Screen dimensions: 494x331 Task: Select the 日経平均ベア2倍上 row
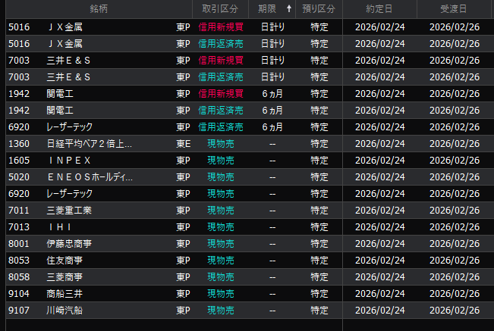tap(90, 144)
